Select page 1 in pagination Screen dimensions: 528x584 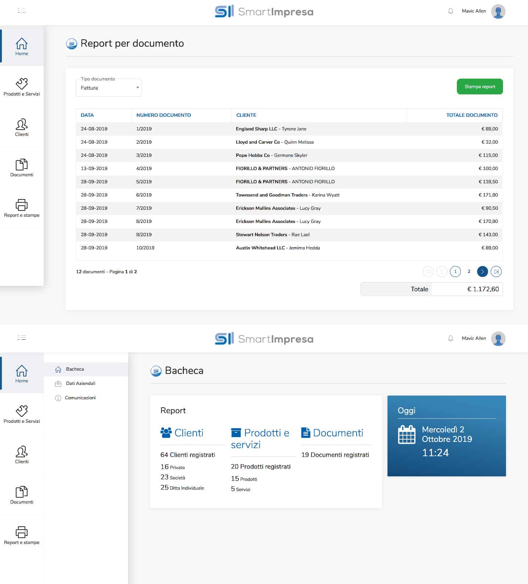(x=455, y=271)
